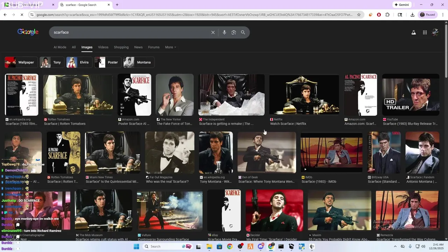Screen dimensions: 448x252
Task: Click the Paused profile button
Action: pyautogui.click(x=428, y=15)
